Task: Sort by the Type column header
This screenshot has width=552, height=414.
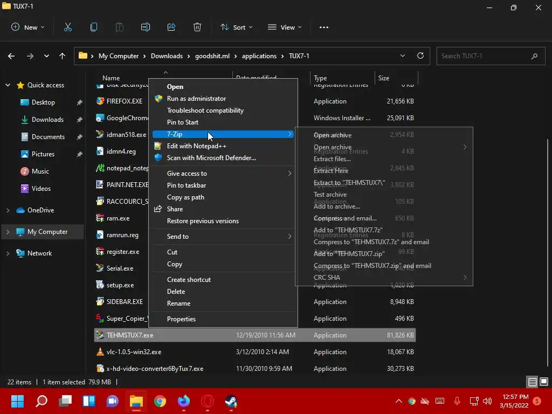Action: click(x=320, y=78)
